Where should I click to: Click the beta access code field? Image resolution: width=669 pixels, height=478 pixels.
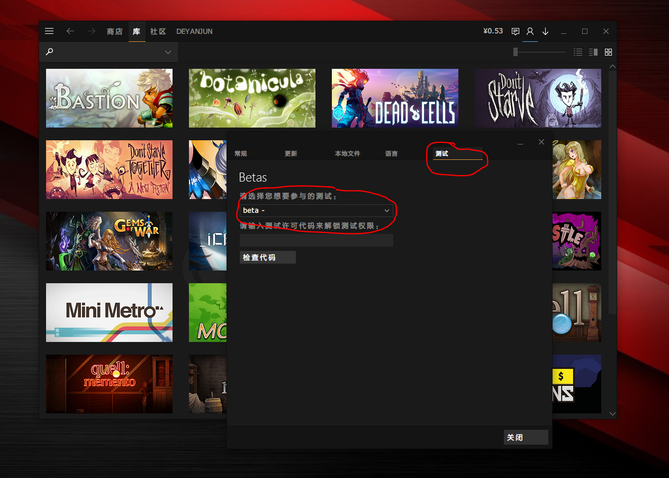point(316,240)
